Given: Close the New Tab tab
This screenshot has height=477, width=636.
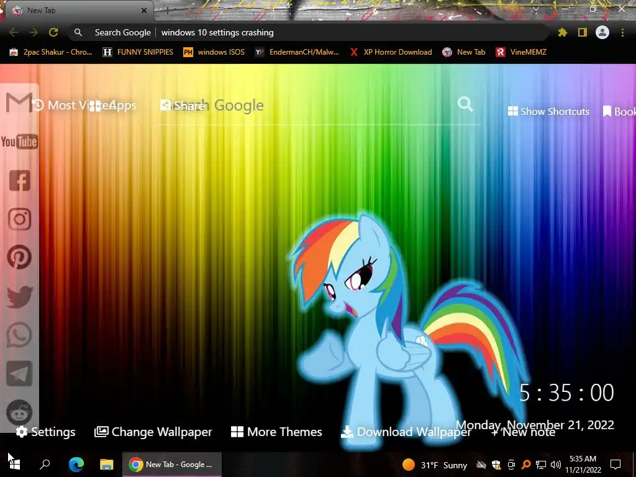Looking at the screenshot, I should [x=144, y=11].
